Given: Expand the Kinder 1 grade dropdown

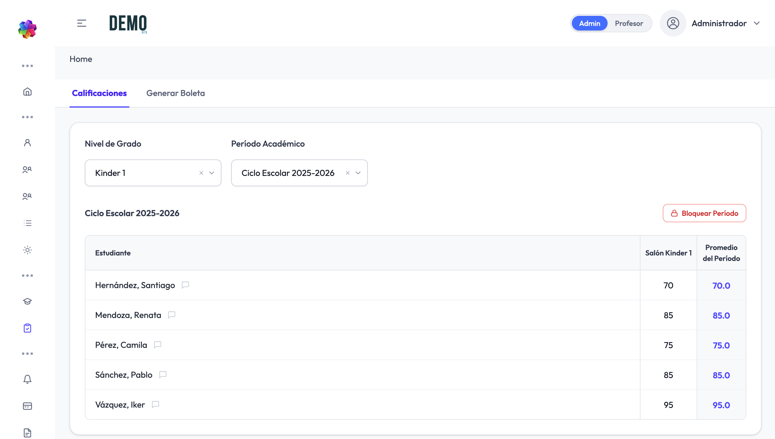Looking at the screenshot, I should tap(212, 173).
